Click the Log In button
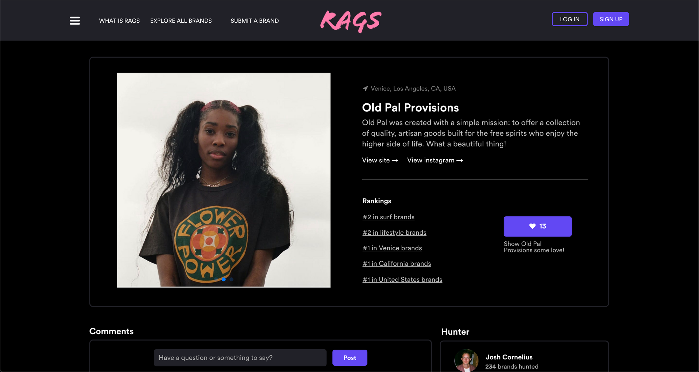Viewport: 699px width, 372px height. click(570, 19)
